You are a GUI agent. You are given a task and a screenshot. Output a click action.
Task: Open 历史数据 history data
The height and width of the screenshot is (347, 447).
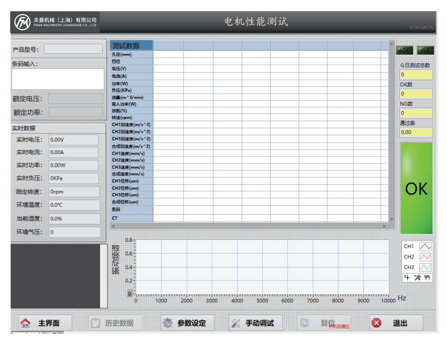coord(115,323)
